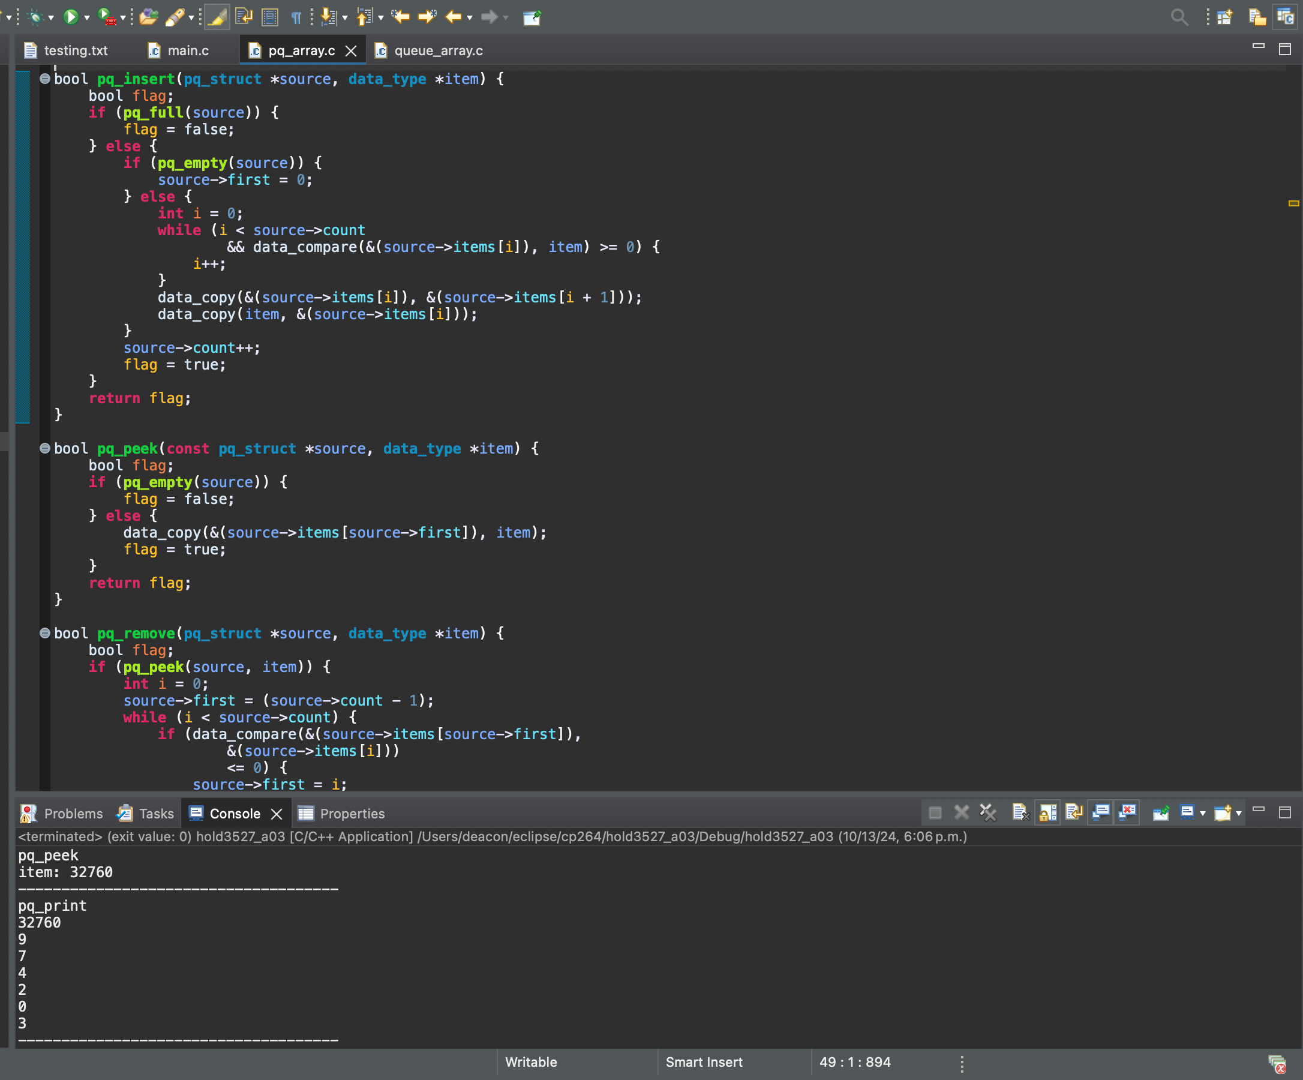Start debugging using the Debug toolbar icon

click(x=35, y=17)
